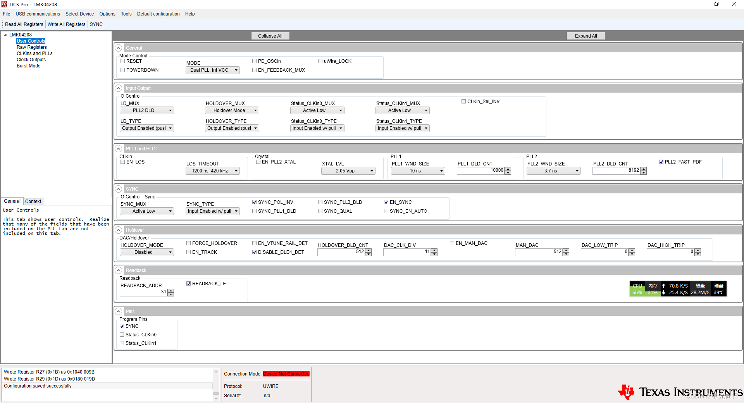
Task: Collapse the Pins section arrow icon
Action: pos(119,311)
